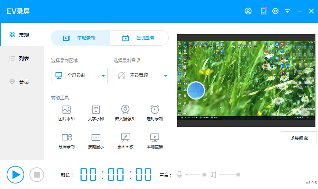Toggle the microphone sound icon
Image resolution: width=318 pixels, height=189 pixels.
tap(179, 175)
